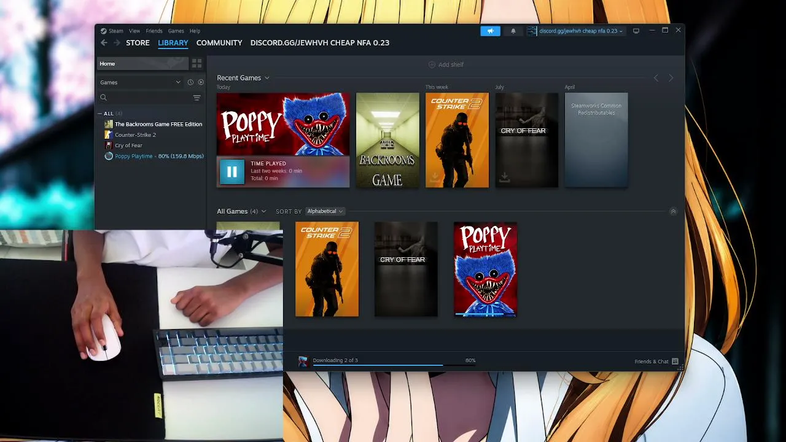Switch to the STORE tab

138,43
